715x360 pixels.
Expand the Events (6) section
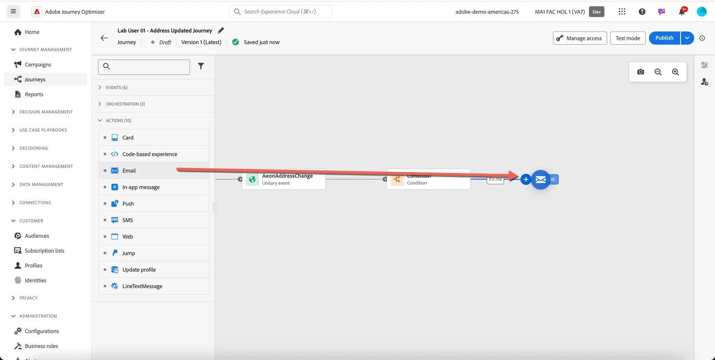(154, 88)
